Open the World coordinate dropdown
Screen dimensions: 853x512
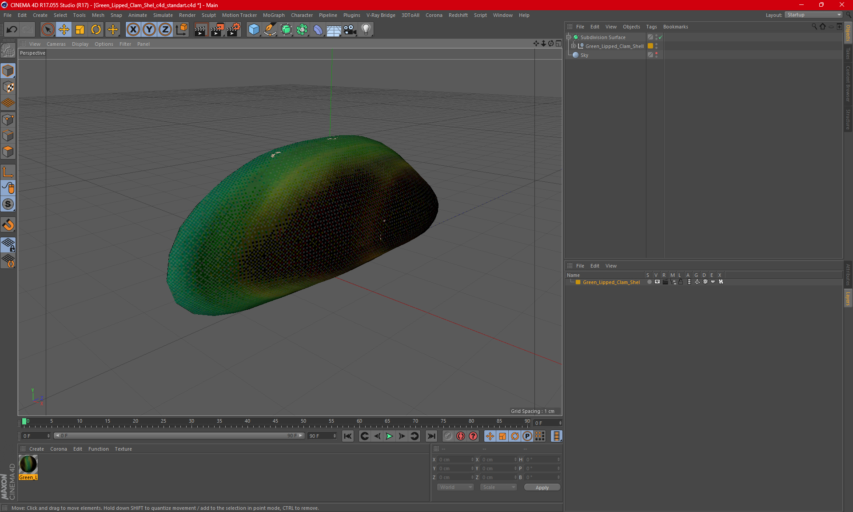click(455, 487)
